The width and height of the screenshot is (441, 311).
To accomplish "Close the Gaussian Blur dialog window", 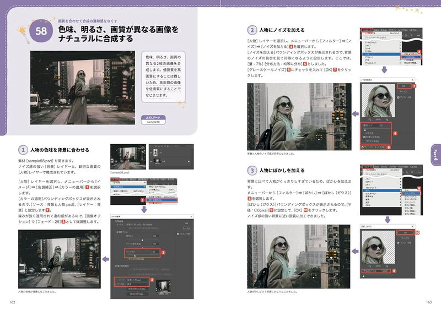I will pos(412,226).
